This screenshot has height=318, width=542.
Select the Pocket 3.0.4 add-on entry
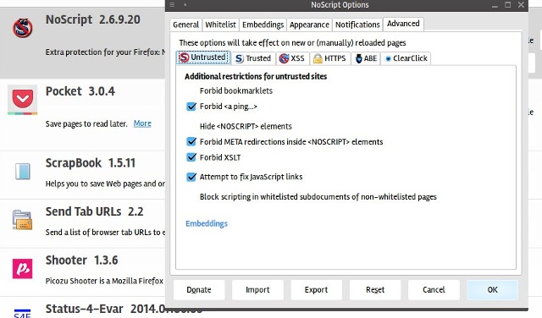click(83, 115)
